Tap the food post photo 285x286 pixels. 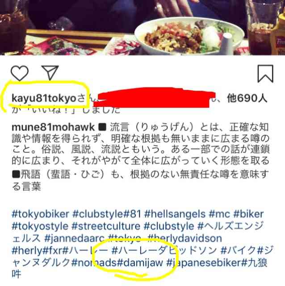142,28
